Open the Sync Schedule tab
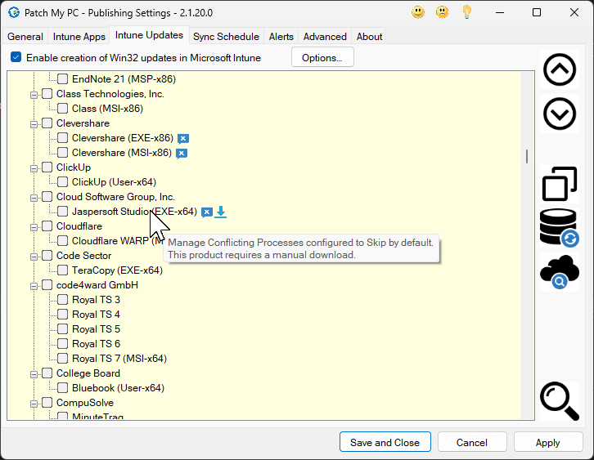 tap(226, 36)
